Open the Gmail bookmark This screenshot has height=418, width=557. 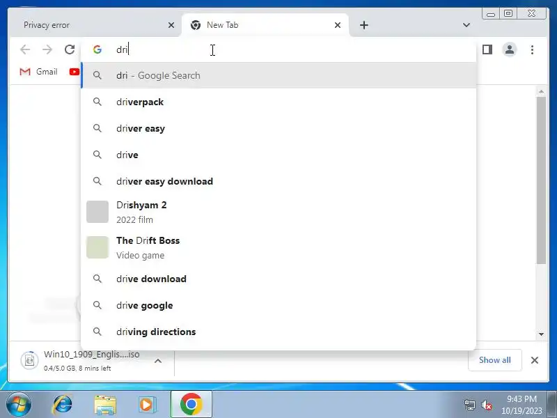[x=38, y=72]
